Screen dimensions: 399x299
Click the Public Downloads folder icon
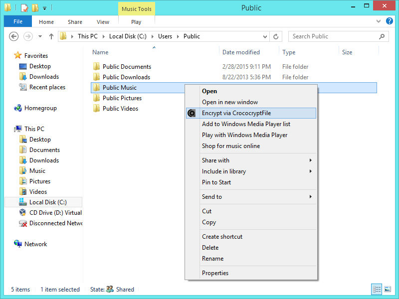pyautogui.click(x=96, y=77)
